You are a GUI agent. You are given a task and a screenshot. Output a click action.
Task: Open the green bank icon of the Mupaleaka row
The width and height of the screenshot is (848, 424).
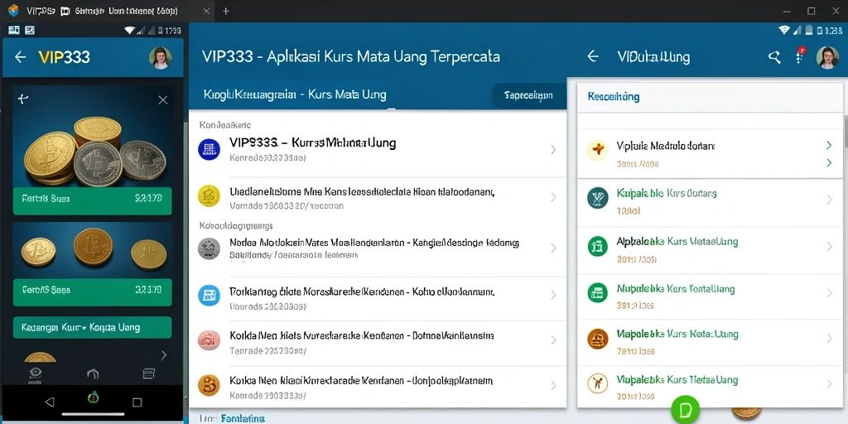coord(598,292)
